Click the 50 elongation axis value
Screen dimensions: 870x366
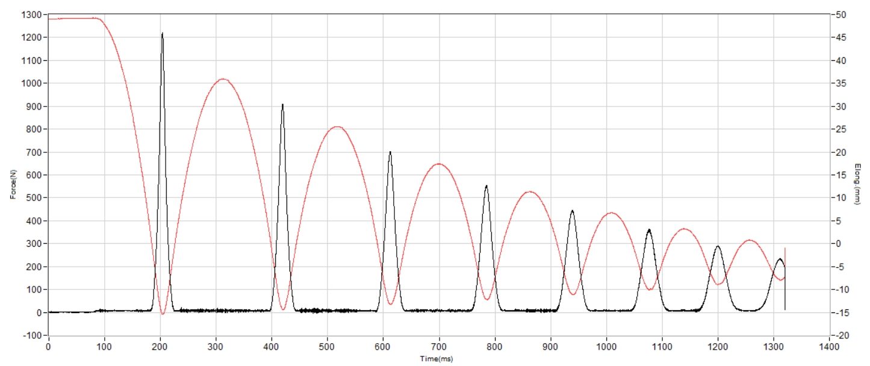click(841, 14)
